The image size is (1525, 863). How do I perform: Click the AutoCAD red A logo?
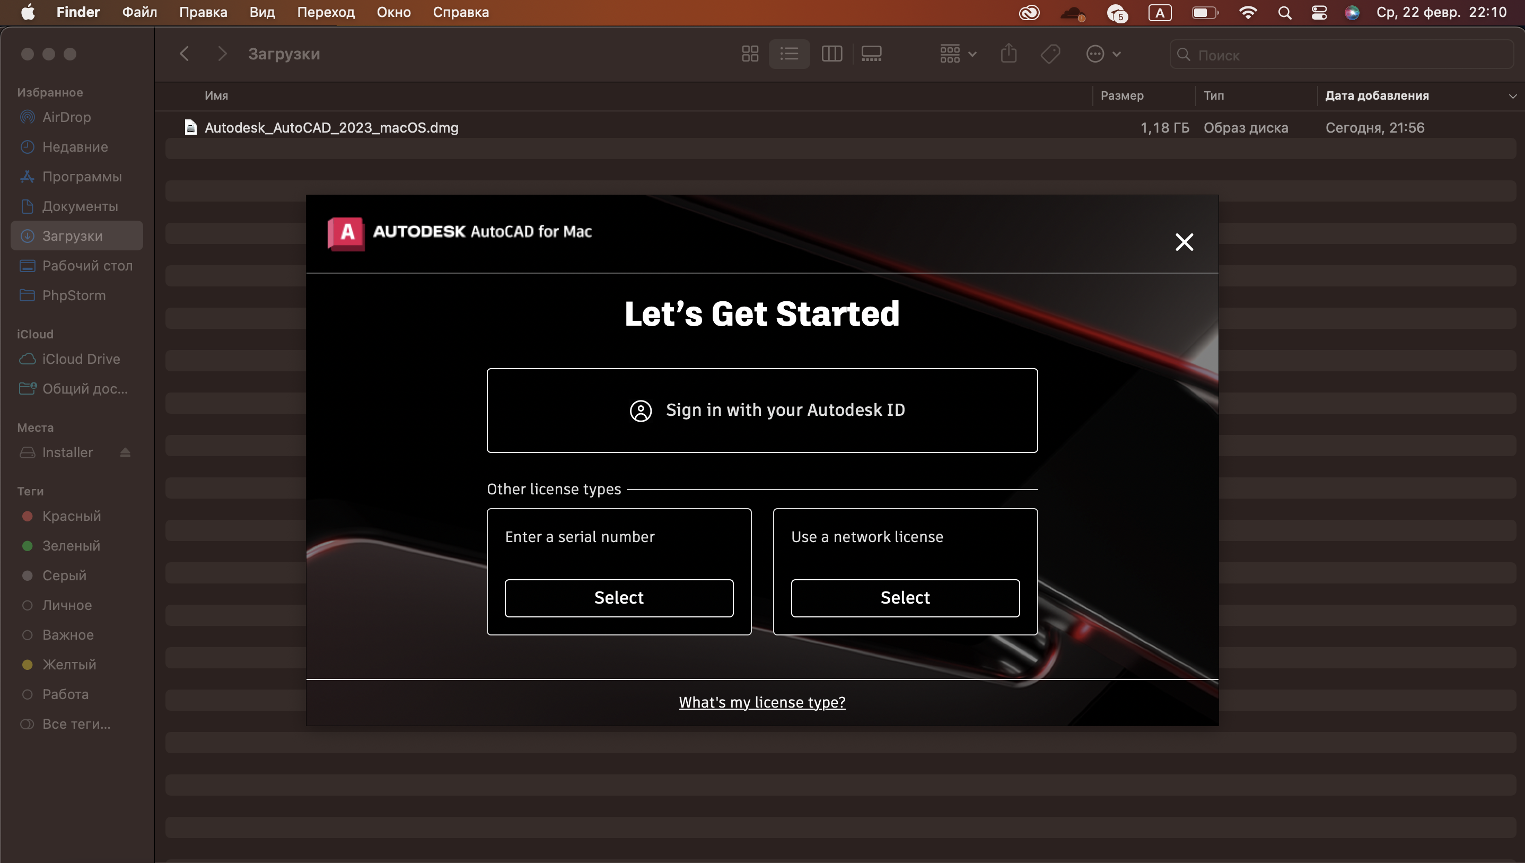[346, 233]
